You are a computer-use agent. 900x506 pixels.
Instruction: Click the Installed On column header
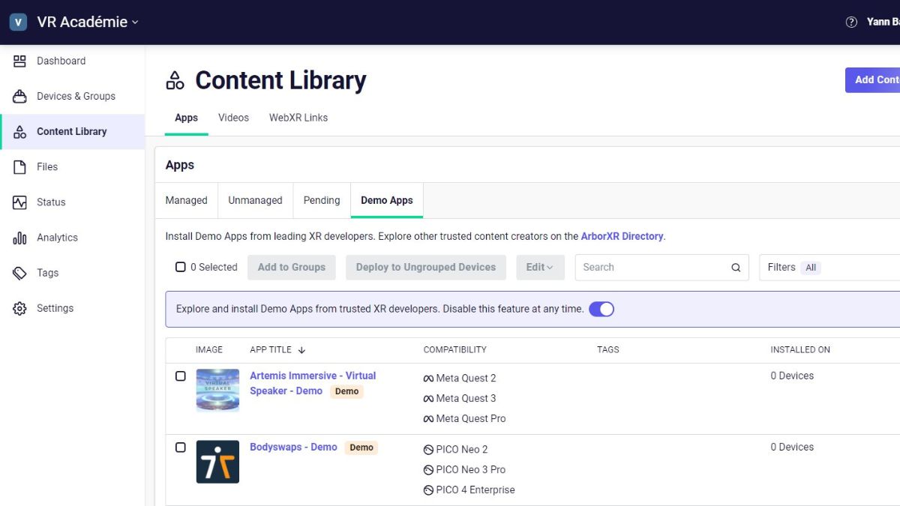(800, 350)
